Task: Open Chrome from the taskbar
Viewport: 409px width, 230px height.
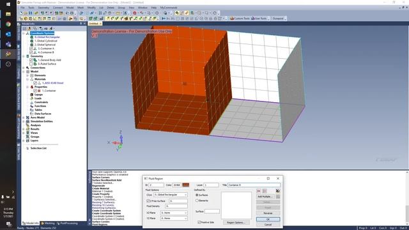Action: 8,24
